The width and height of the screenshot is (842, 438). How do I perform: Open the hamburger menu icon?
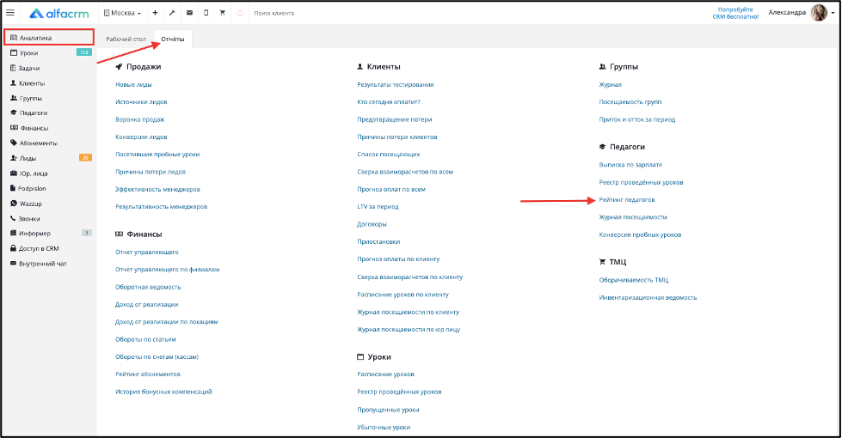10,12
